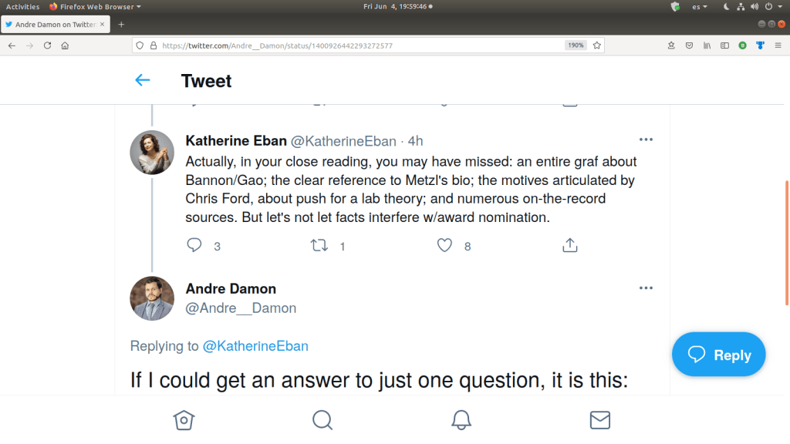Viewport: 790px width, 444px height.
Task: Retweet Katherine Eban's reply
Action: (x=319, y=246)
